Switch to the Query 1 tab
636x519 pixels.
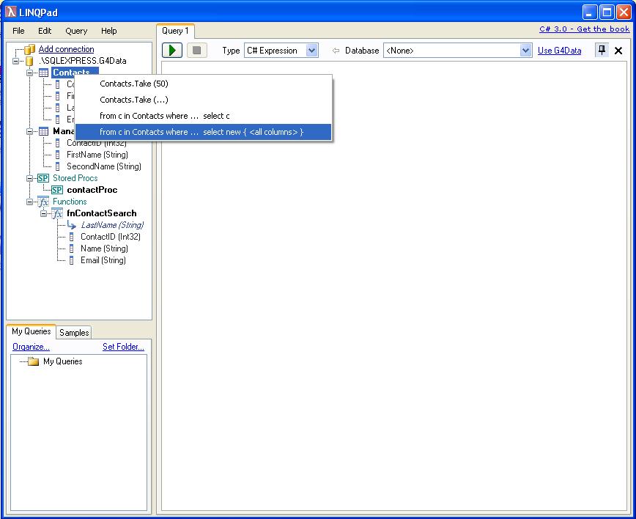coord(175,31)
